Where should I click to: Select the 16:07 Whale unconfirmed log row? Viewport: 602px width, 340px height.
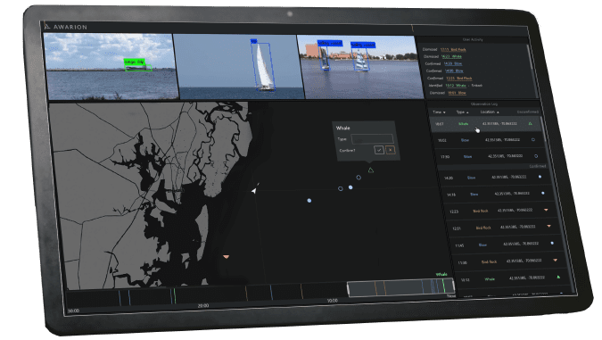click(486, 124)
